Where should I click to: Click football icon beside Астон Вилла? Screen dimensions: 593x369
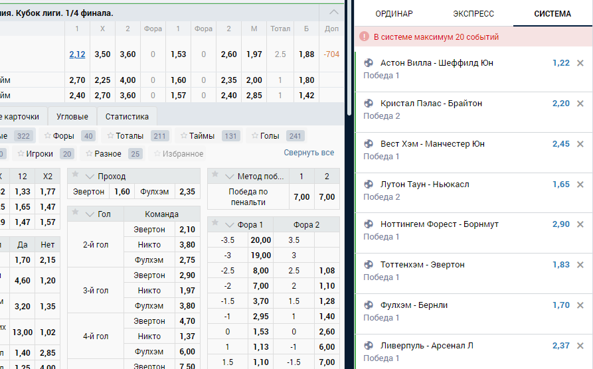coord(369,63)
